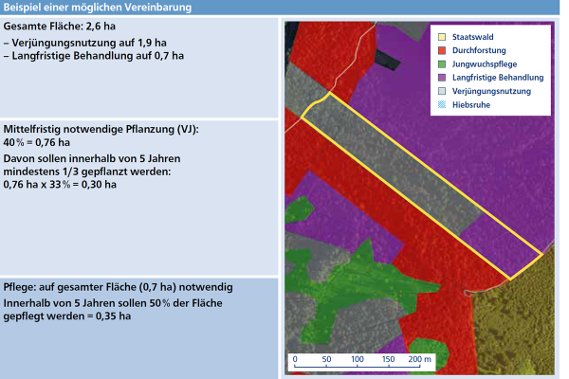Click 'Mittelfristig notwendige Pflanzung (VJ):' text

pos(101,130)
